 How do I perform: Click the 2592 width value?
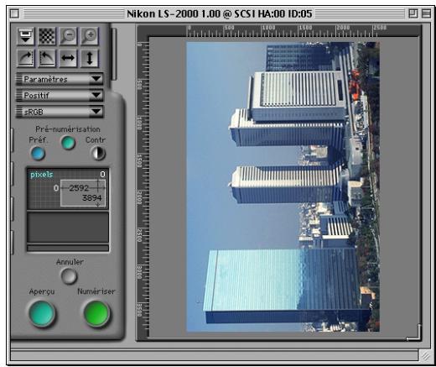tap(79, 188)
